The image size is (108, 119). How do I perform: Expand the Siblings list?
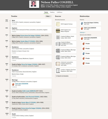point(83,33)
